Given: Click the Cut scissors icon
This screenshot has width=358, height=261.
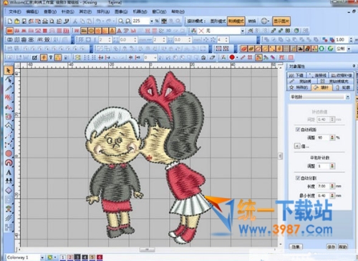Looking at the screenshot, I should (75, 21).
